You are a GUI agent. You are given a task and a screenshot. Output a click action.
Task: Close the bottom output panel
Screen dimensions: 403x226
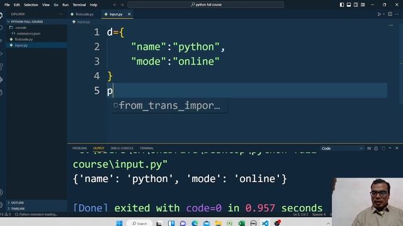(x=397, y=148)
